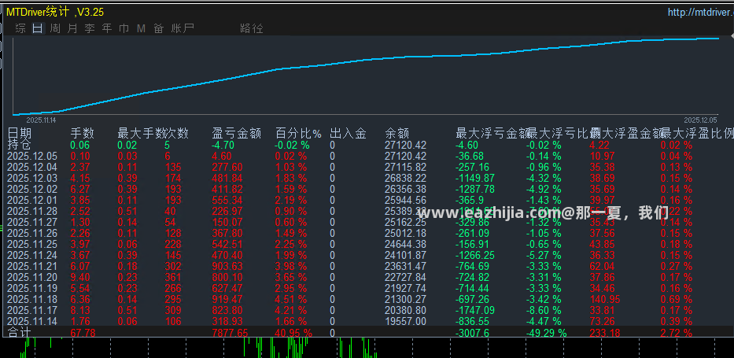Select the 年 yearly tab
The width and height of the screenshot is (734, 358).
107,28
